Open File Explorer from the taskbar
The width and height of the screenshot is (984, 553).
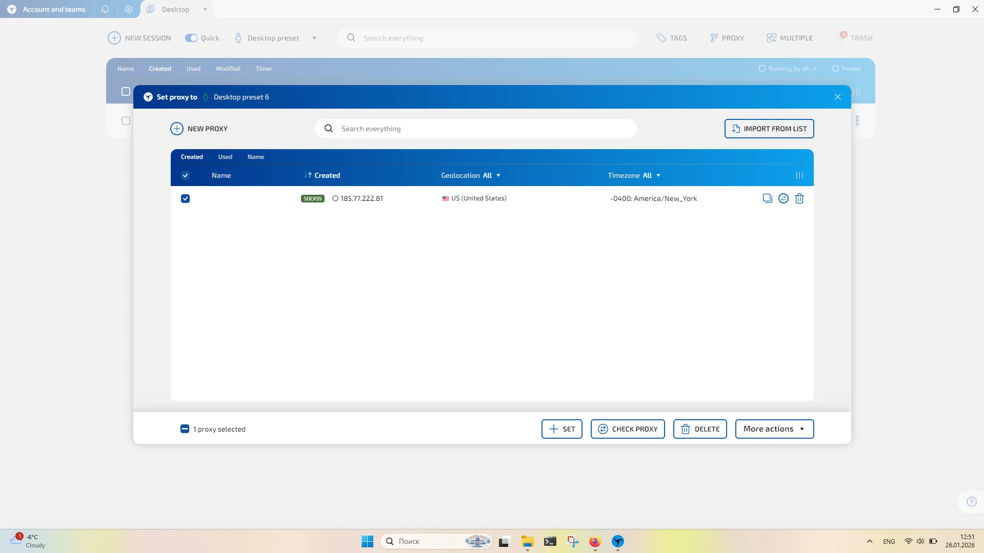[x=527, y=541]
